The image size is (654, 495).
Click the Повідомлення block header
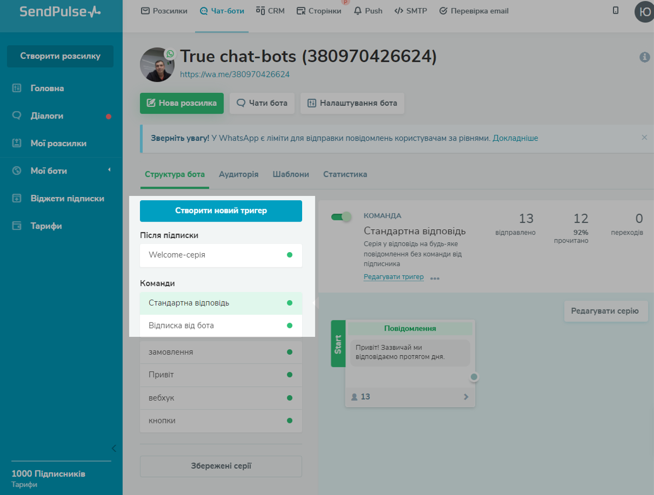[410, 329]
